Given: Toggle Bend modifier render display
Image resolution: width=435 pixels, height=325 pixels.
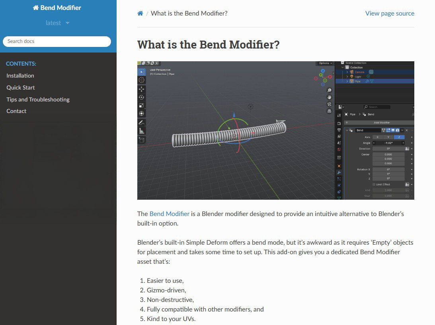Looking at the screenshot, I should click(397, 130).
